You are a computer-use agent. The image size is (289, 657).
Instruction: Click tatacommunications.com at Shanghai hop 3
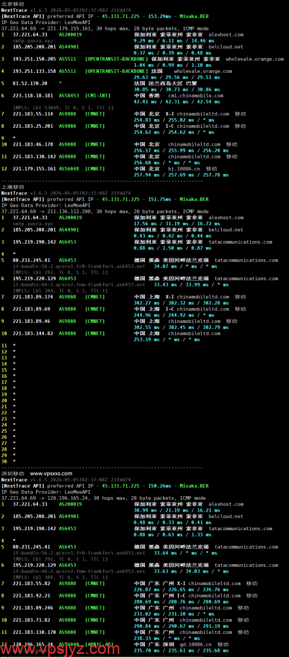[240, 242]
